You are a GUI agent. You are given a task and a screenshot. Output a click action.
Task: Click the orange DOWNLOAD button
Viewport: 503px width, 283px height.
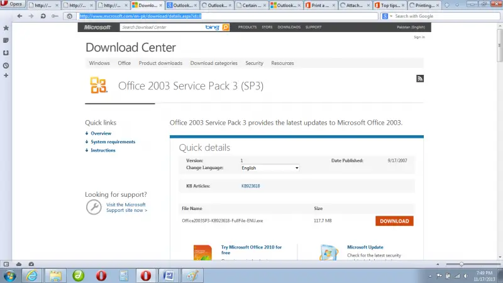394,221
